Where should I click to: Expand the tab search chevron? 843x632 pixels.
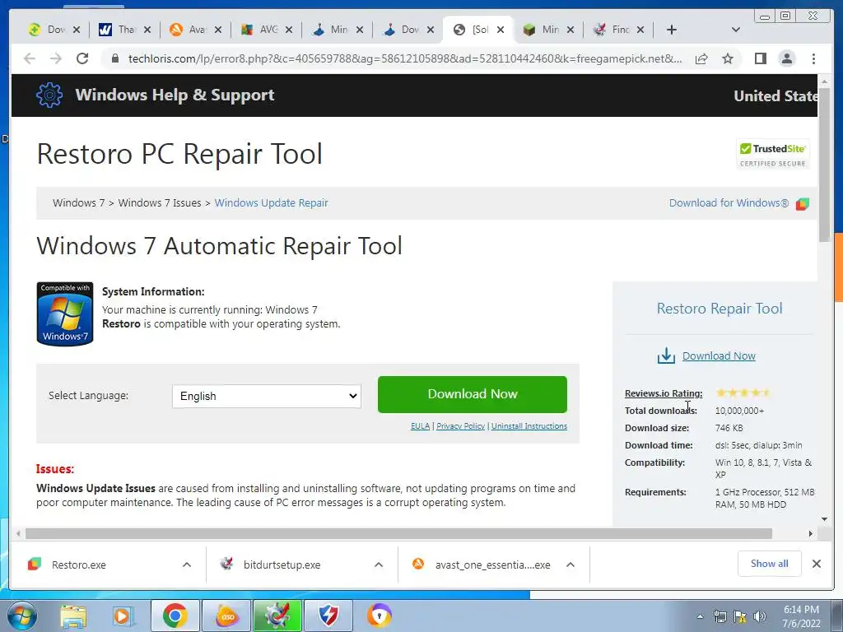(736, 30)
